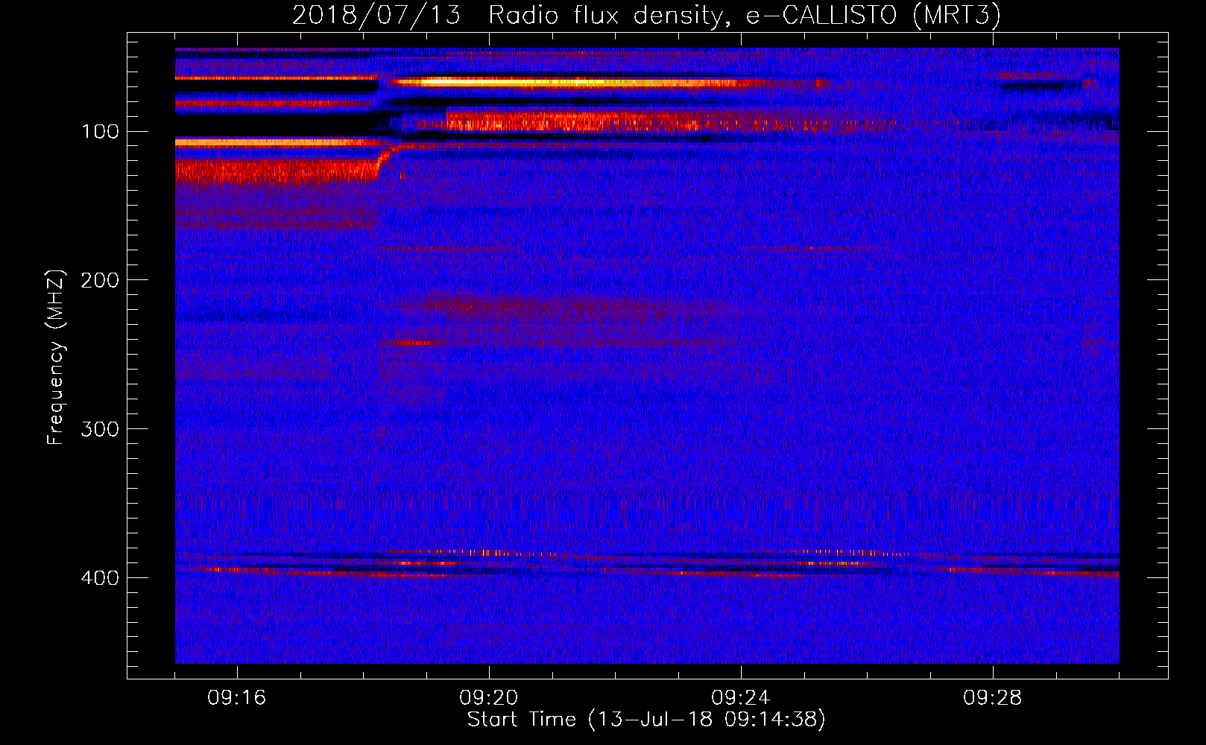Screen dimensions: 1206x745
Task: Click the 09:24 time tick label
Action: [741, 698]
